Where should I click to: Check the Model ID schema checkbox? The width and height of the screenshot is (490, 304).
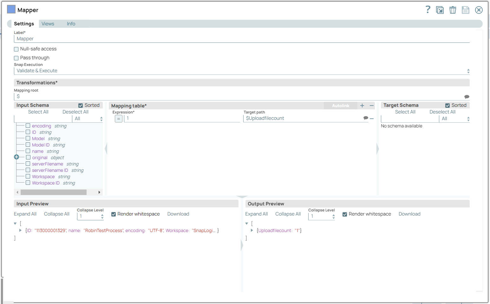[28, 145]
